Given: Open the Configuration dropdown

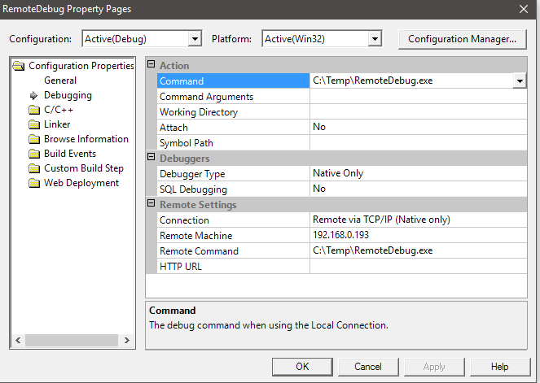Looking at the screenshot, I should 195,39.
